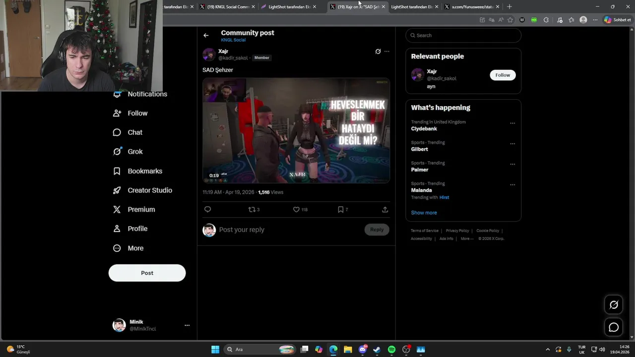Image resolution: width=635 pixels, height=357 pixels.
Task: Click Show more under What's happening
Action: [x=424, y=213]
